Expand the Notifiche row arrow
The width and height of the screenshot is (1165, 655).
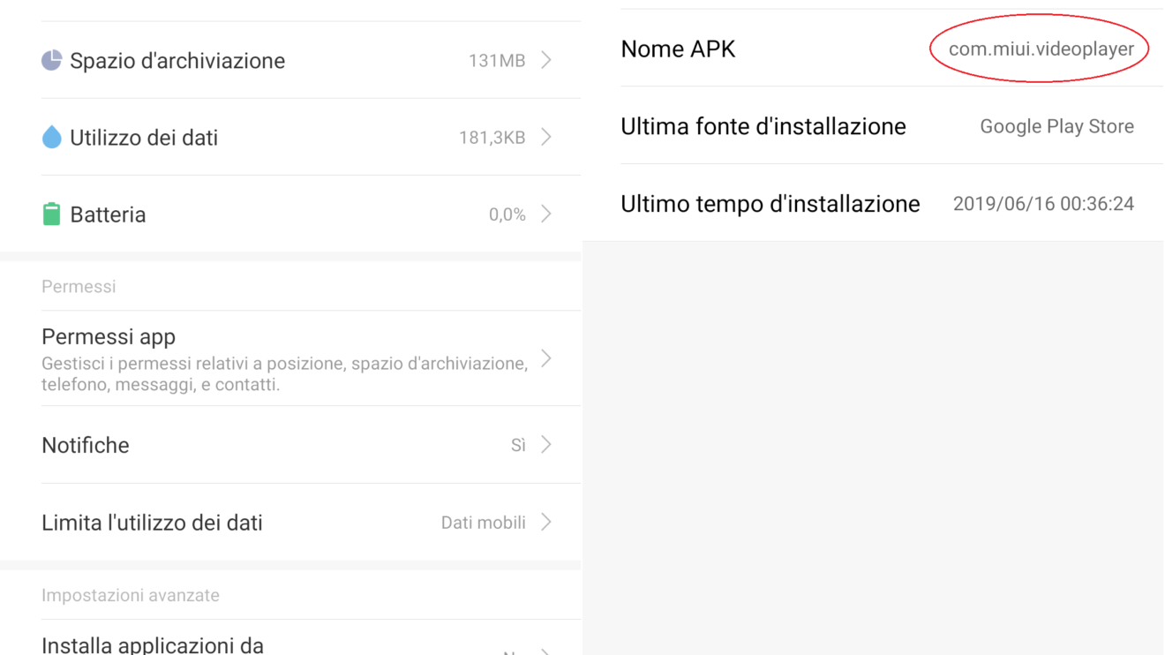(x=546, y=444)
